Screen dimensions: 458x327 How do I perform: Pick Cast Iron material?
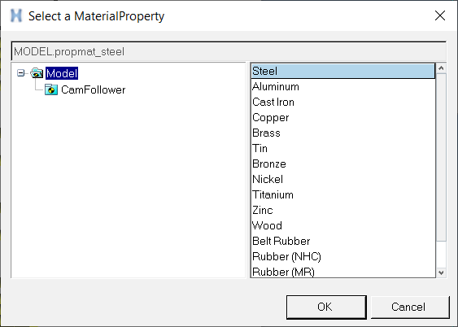343,102
